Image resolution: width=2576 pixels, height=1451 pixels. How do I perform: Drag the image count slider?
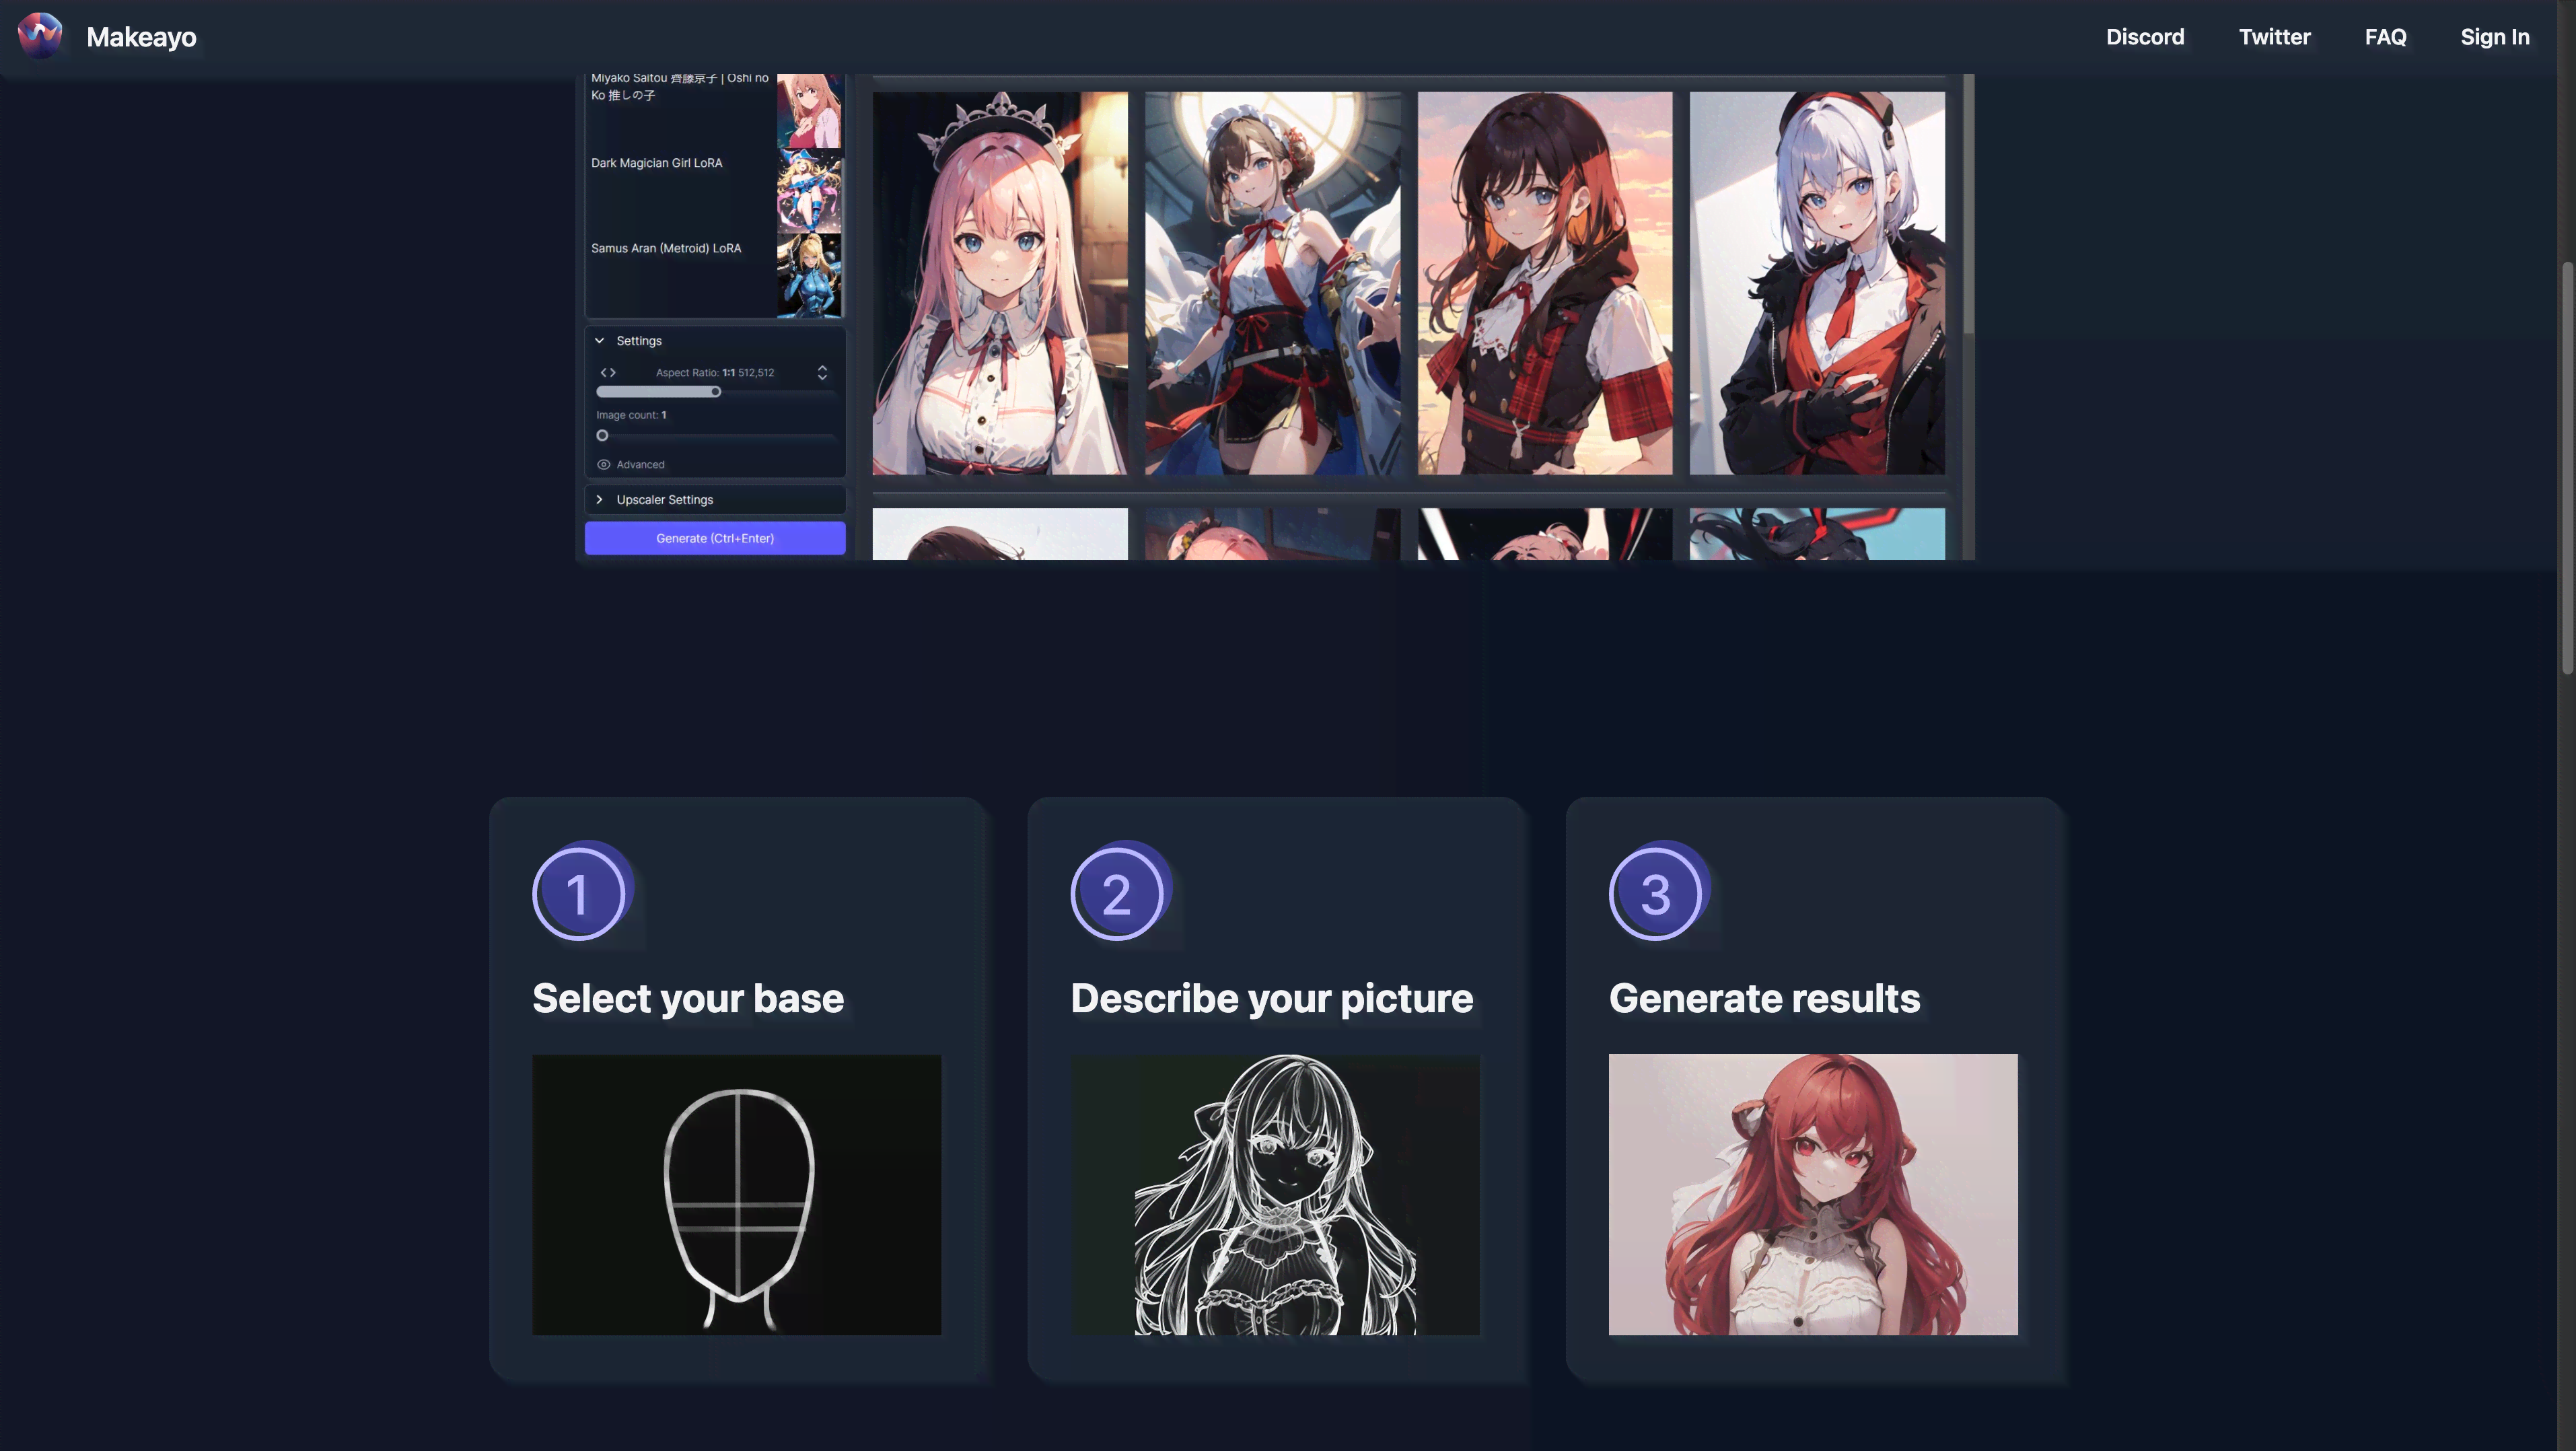[602, 435]
